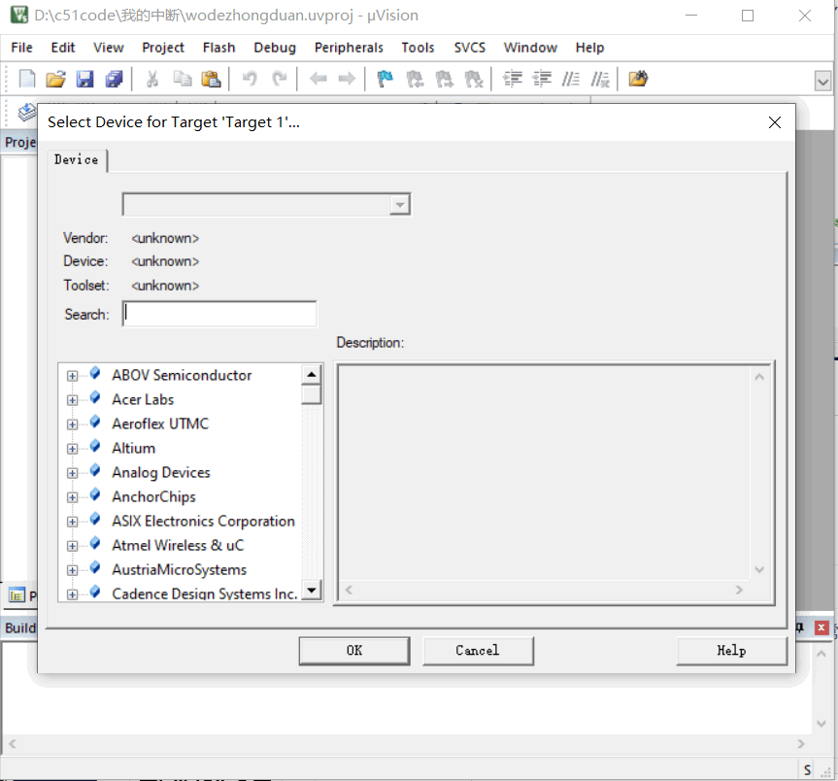Open the Peripherals menu

[349, 48]
